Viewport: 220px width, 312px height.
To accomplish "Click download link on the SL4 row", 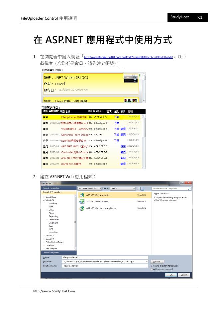I will pyautogui.click(x=116, y=141).
